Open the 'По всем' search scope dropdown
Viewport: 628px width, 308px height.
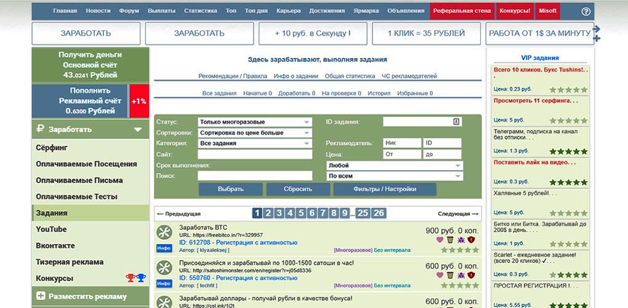click(x=395, y=176)
